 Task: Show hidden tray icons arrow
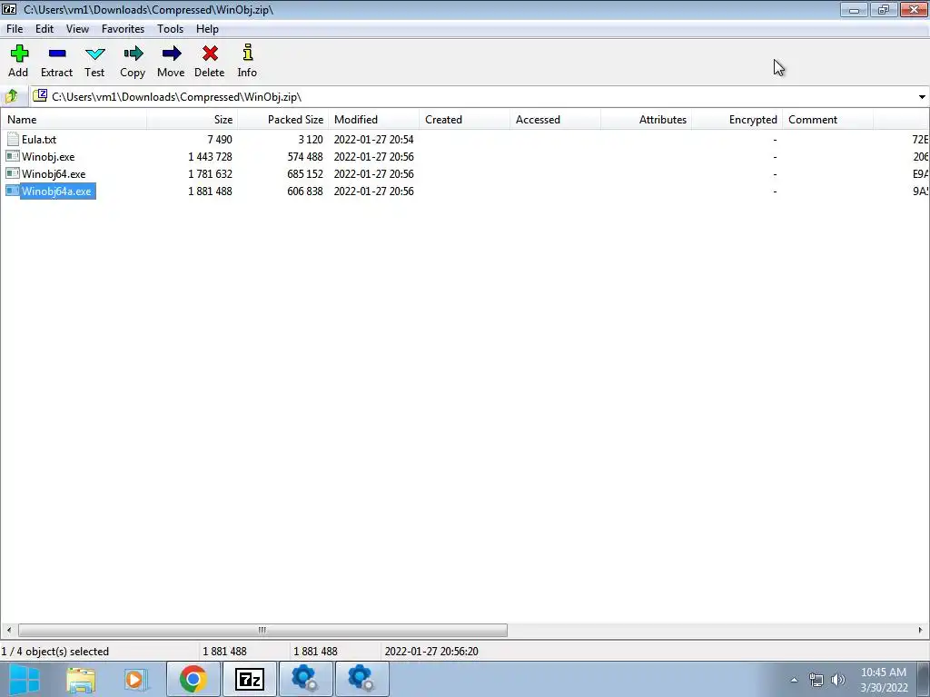pyautogui.click(x=794, y=680)
